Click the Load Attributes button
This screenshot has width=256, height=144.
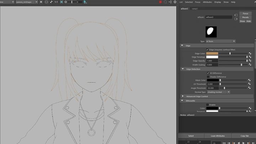click(218, 136)
